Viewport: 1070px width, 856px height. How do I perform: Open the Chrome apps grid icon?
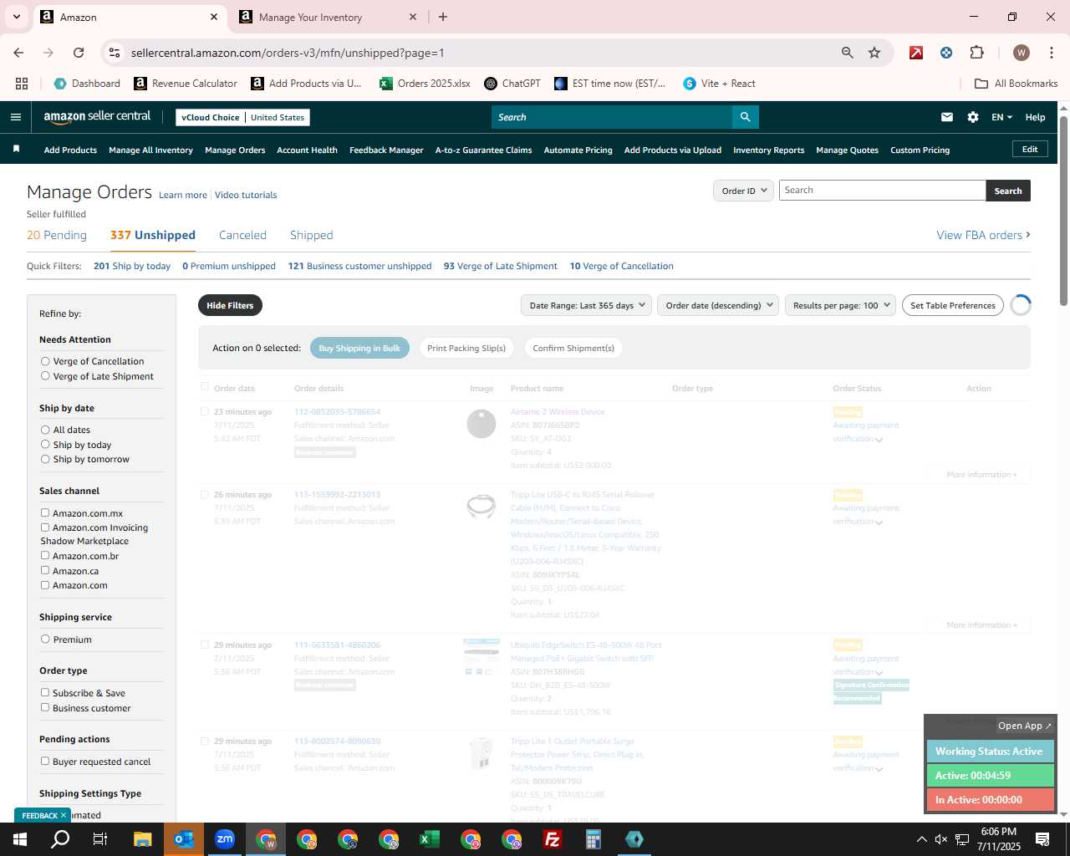(x=22, y=84)
